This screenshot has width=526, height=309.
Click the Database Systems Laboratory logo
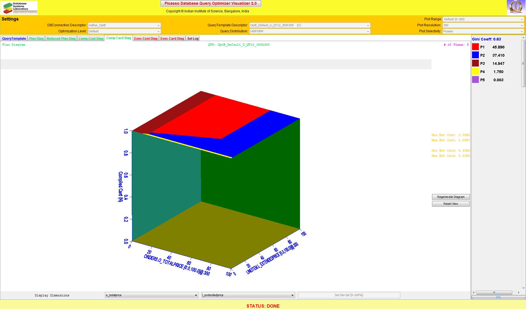(x=19, y=8)
